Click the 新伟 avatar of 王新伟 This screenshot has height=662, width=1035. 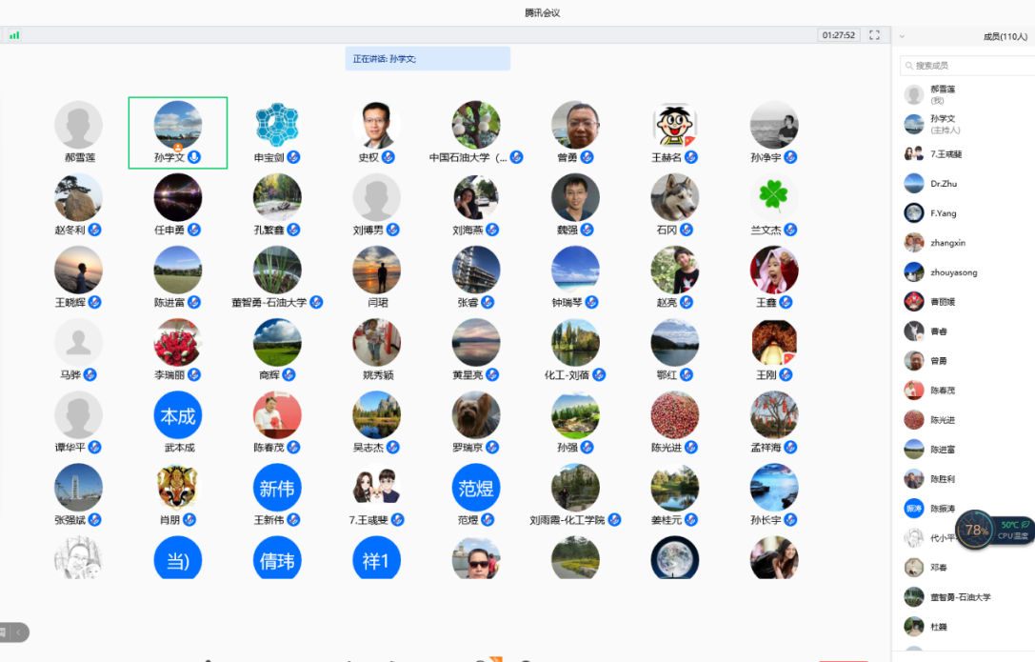pos(277,489)
